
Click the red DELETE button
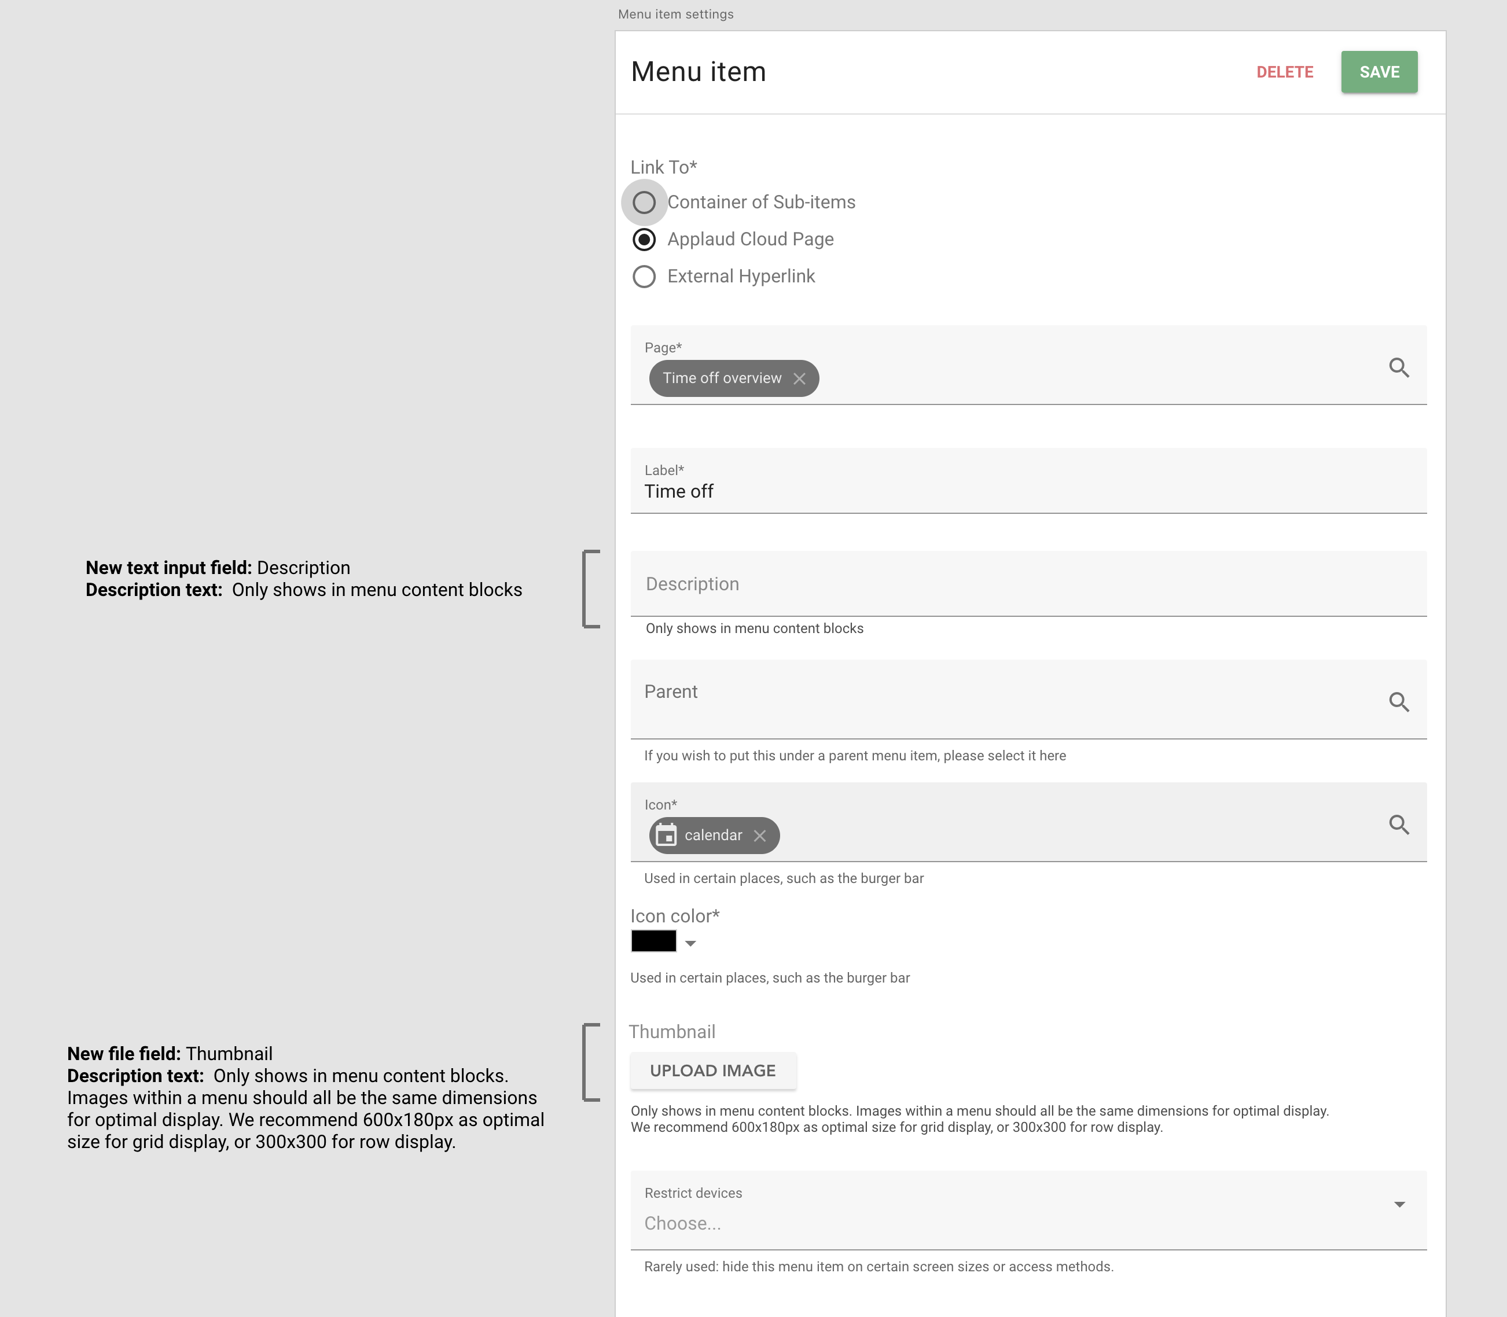(x=1284, y=72)
